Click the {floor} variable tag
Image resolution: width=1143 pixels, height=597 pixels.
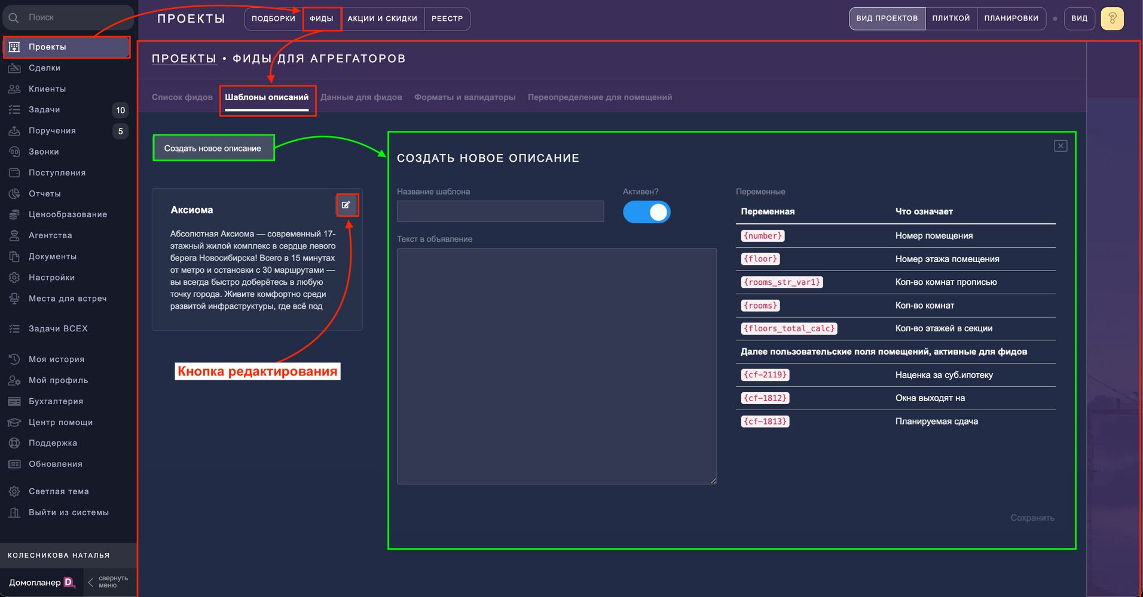[x=760, y=259]
